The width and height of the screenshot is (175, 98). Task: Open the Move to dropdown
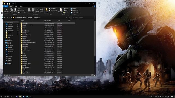click(29, 11)
